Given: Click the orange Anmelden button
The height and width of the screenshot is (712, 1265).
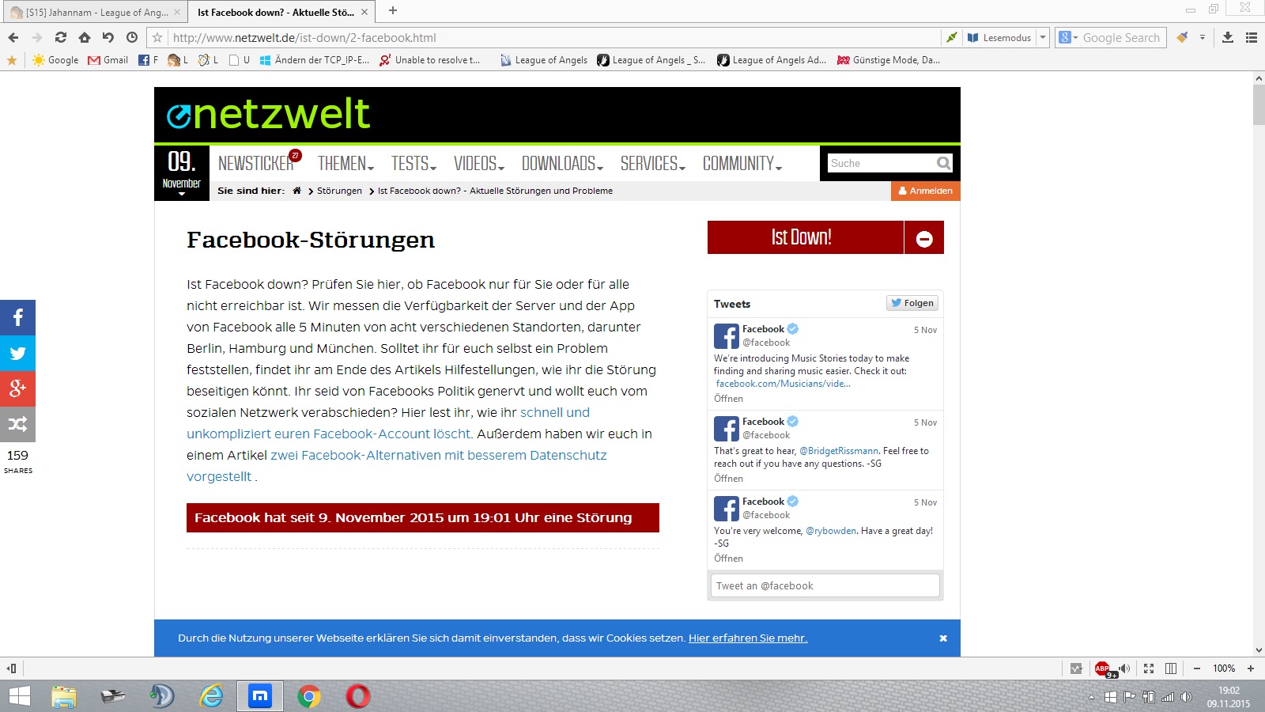Looking at the screenshot, I should [925, 191].
